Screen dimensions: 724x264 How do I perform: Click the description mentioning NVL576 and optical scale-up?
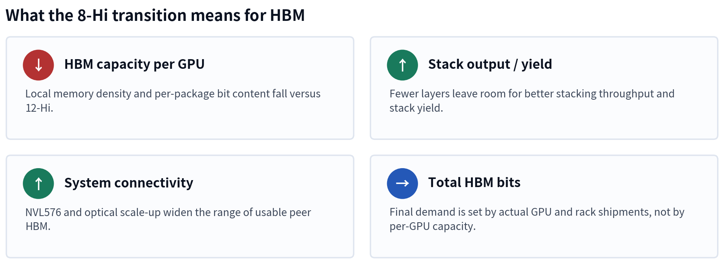168,219
